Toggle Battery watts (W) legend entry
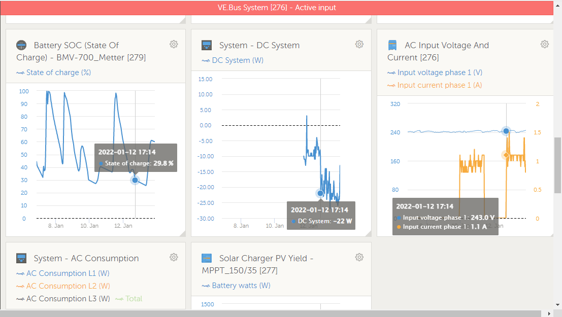562x317 pixels. click(241, 286)
